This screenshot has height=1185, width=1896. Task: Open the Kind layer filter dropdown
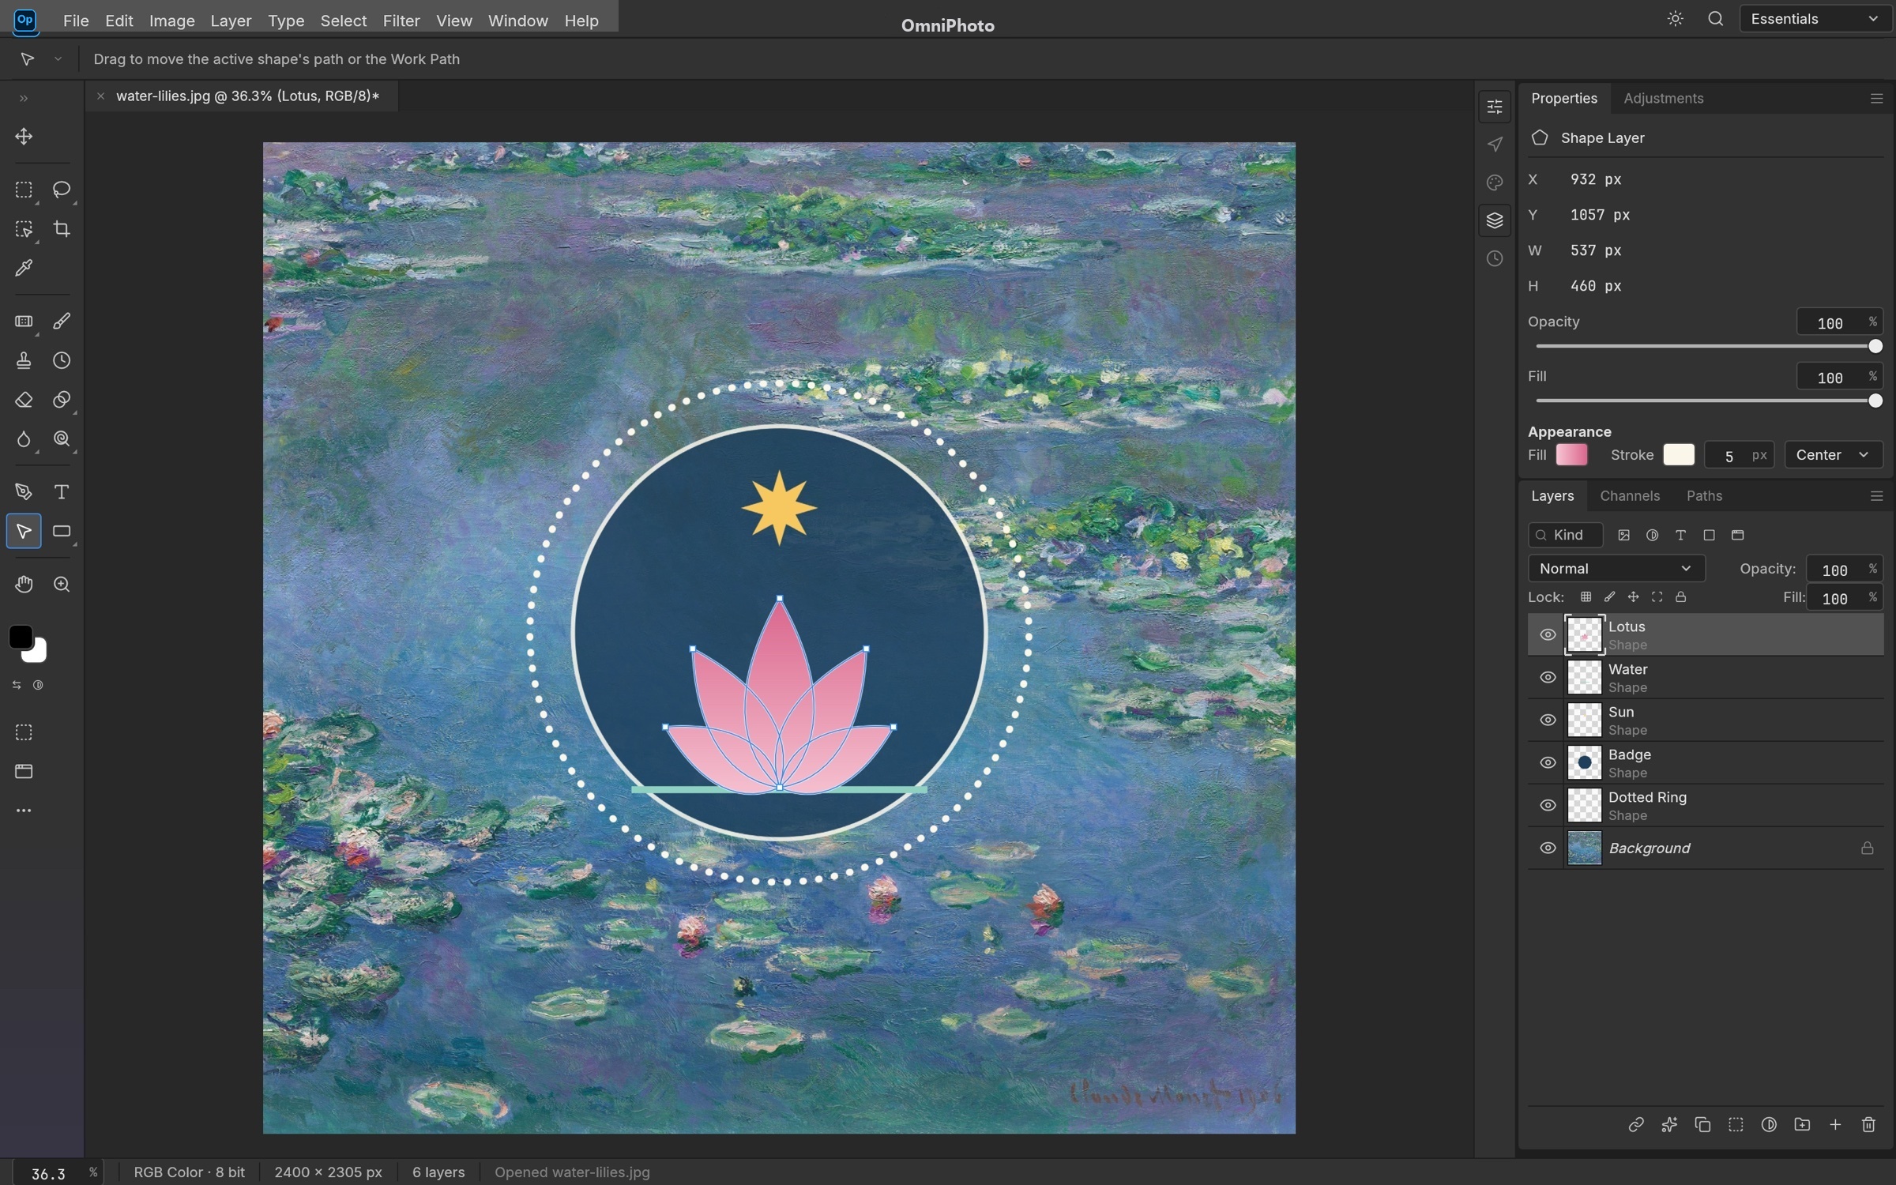point(1566,535)
